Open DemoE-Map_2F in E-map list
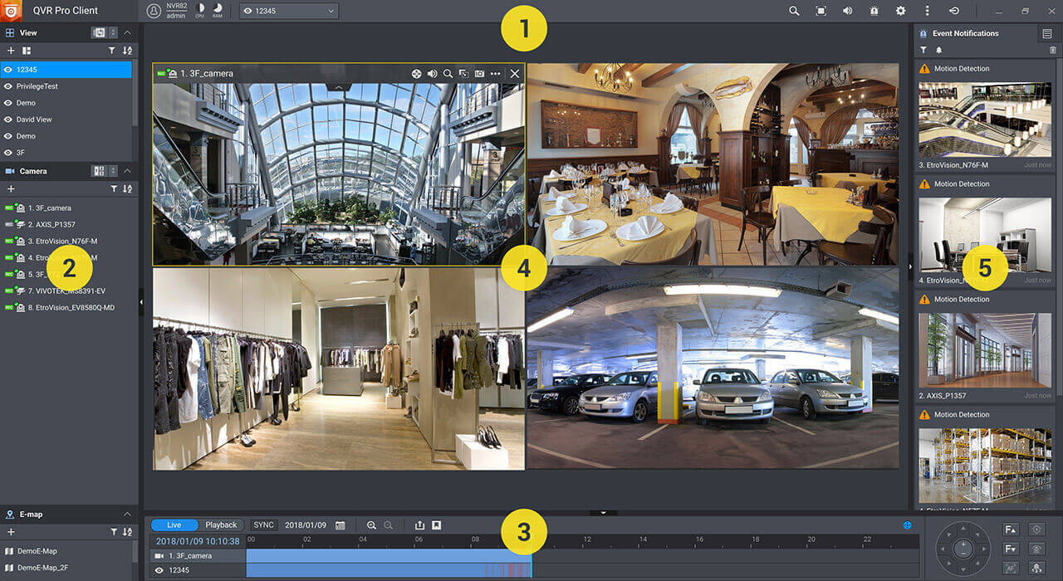This screenshot has height=581, width=1063. 44,568
